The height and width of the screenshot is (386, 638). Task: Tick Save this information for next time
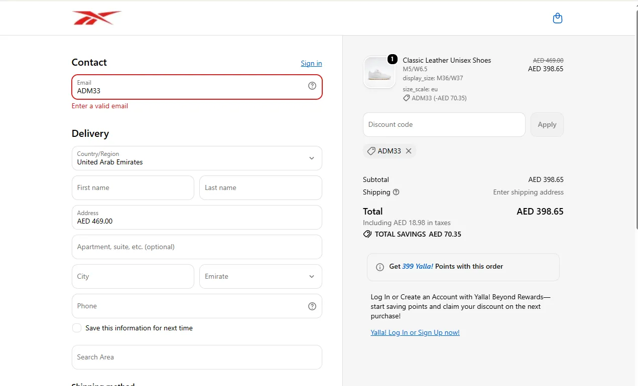[x=77, y=328]
